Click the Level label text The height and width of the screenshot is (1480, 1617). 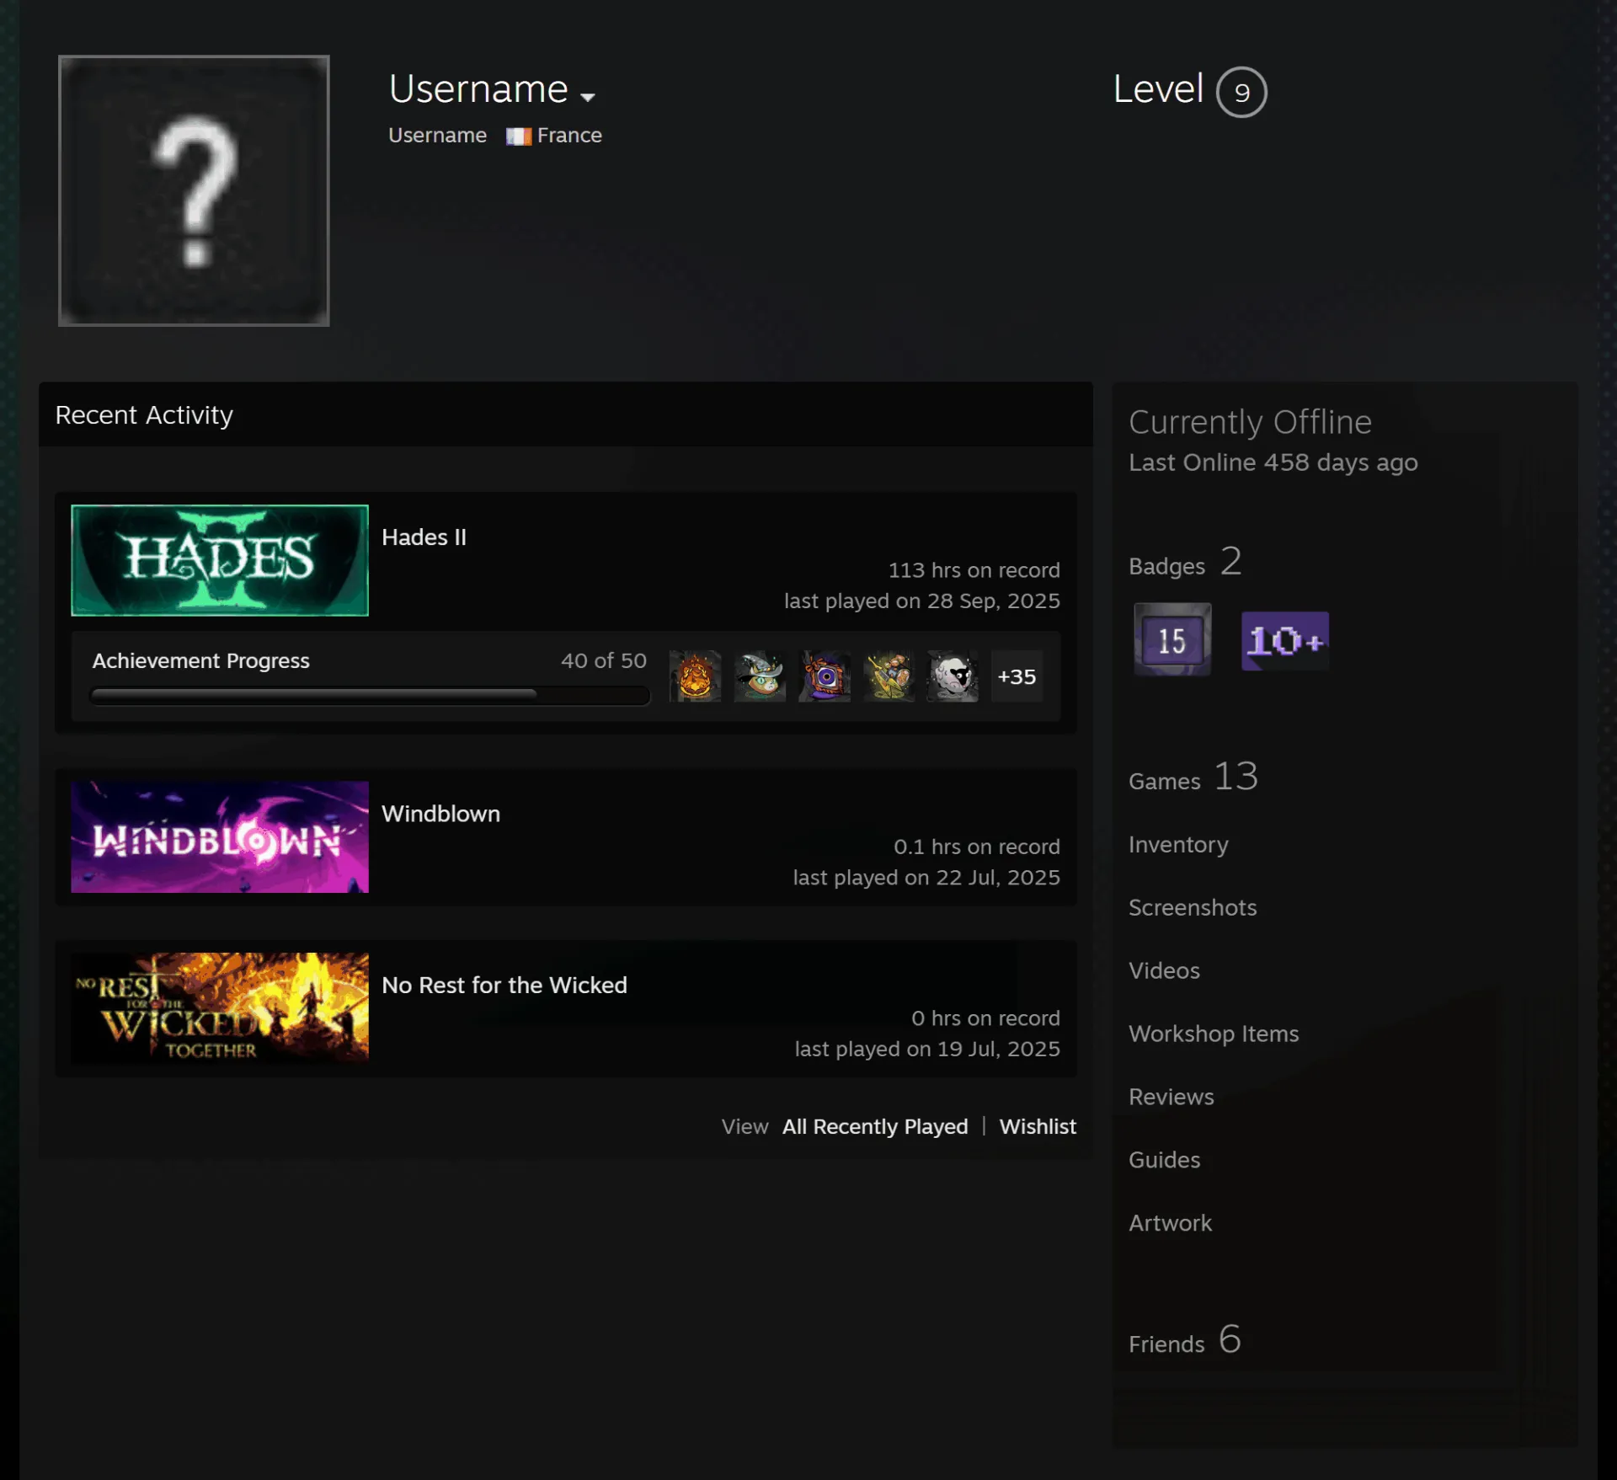pos(1158,88)
